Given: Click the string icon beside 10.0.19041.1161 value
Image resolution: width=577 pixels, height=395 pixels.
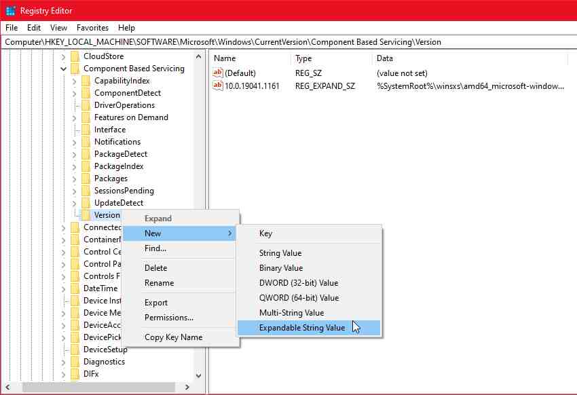Looking at the screenshot, I should pos(217,86).
